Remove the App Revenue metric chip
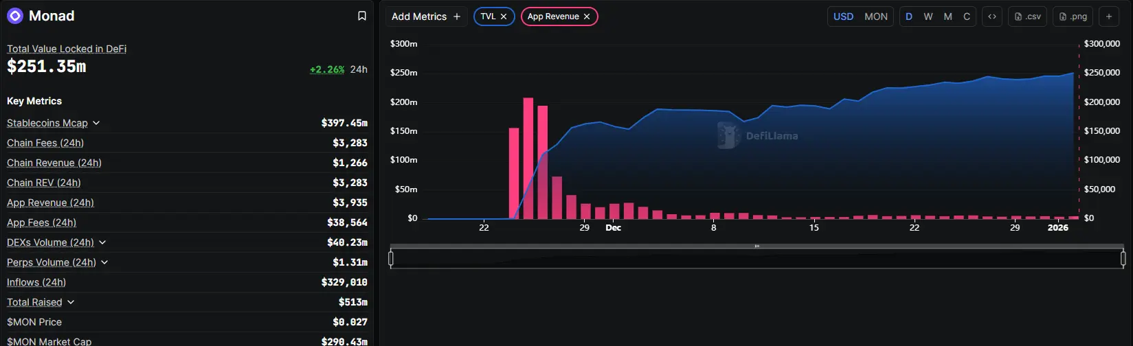Image resolution: width=1133 pixels, height=346 pixels. (x=587, y=16)
